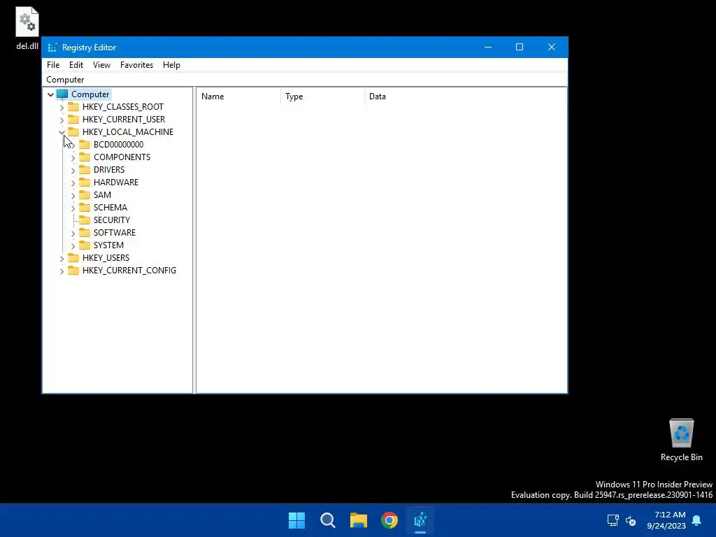Image resolution: width=716 pixels, height=537 pixels.
Task: Expand the SAM key
Action: click(73, 196)
